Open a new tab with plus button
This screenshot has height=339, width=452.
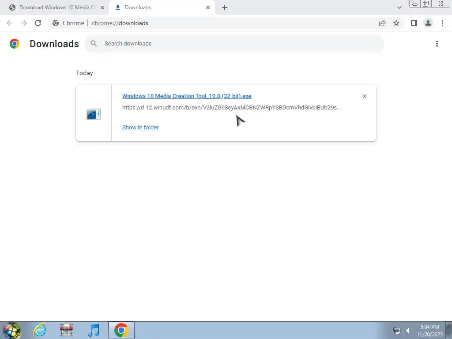click(x=225, y=8)
